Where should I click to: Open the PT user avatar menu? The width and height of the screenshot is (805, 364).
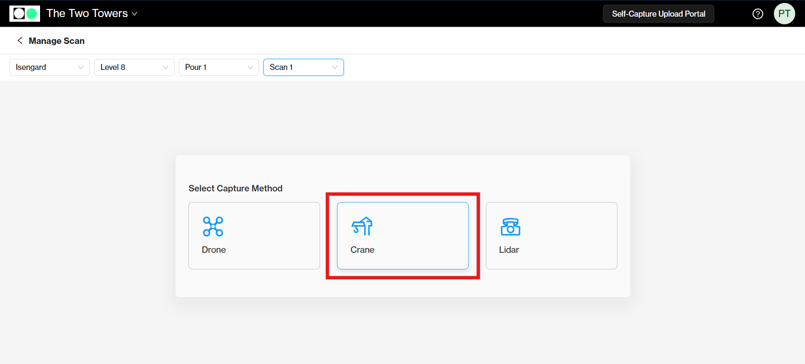point(784,14)
